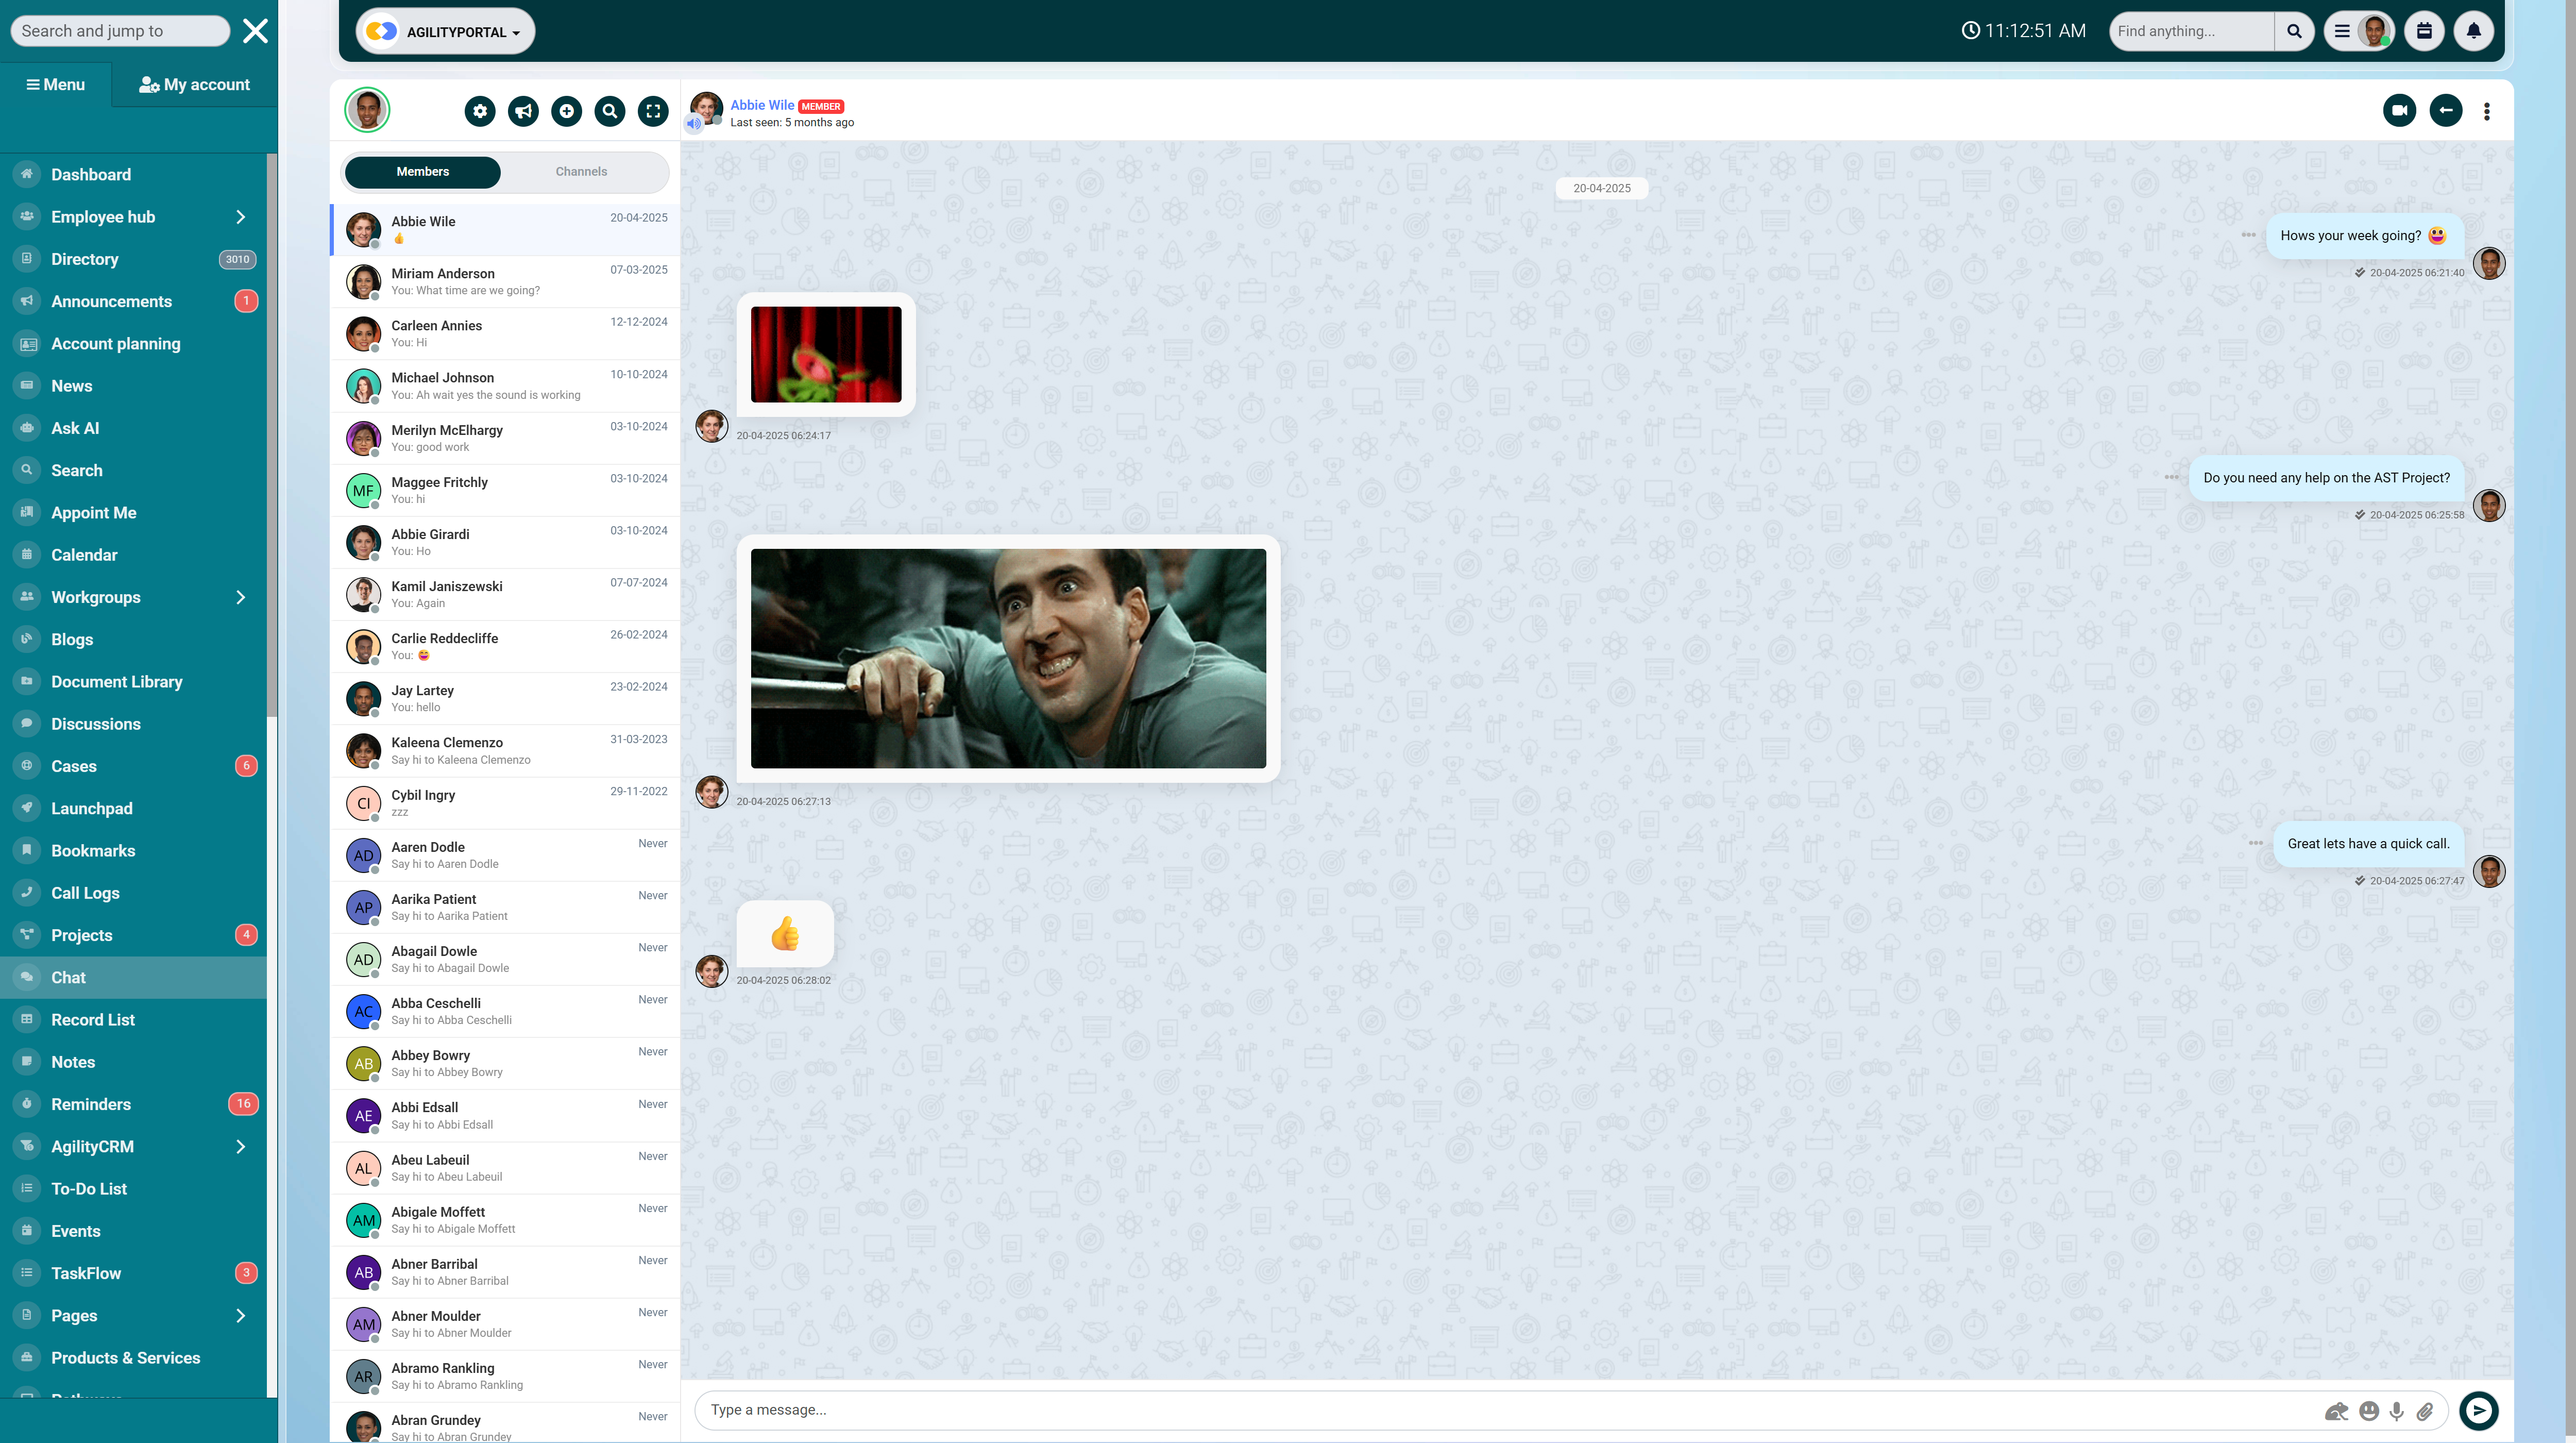Click the microphone voice message icon
Image resolution: width=2576 pixels, height=1443 pixels.
tap(2397, 1411)
